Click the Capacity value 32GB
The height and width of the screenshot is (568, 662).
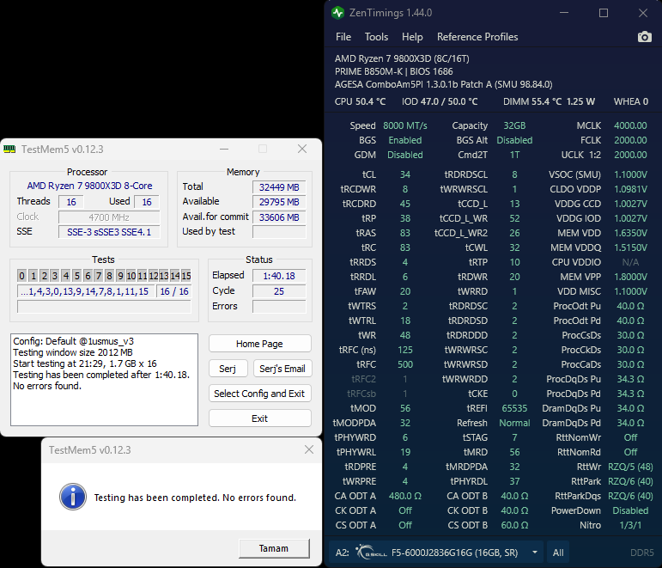[514, 125]
